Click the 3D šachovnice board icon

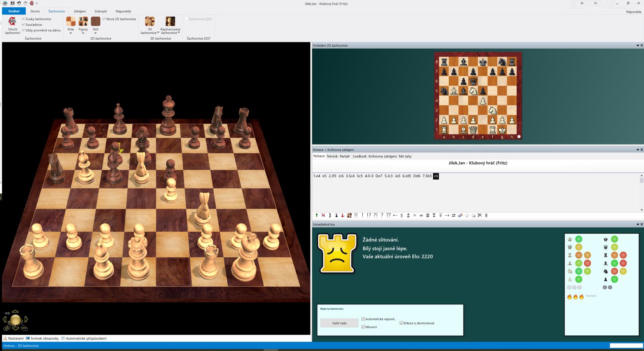click(x=150, y=21)
